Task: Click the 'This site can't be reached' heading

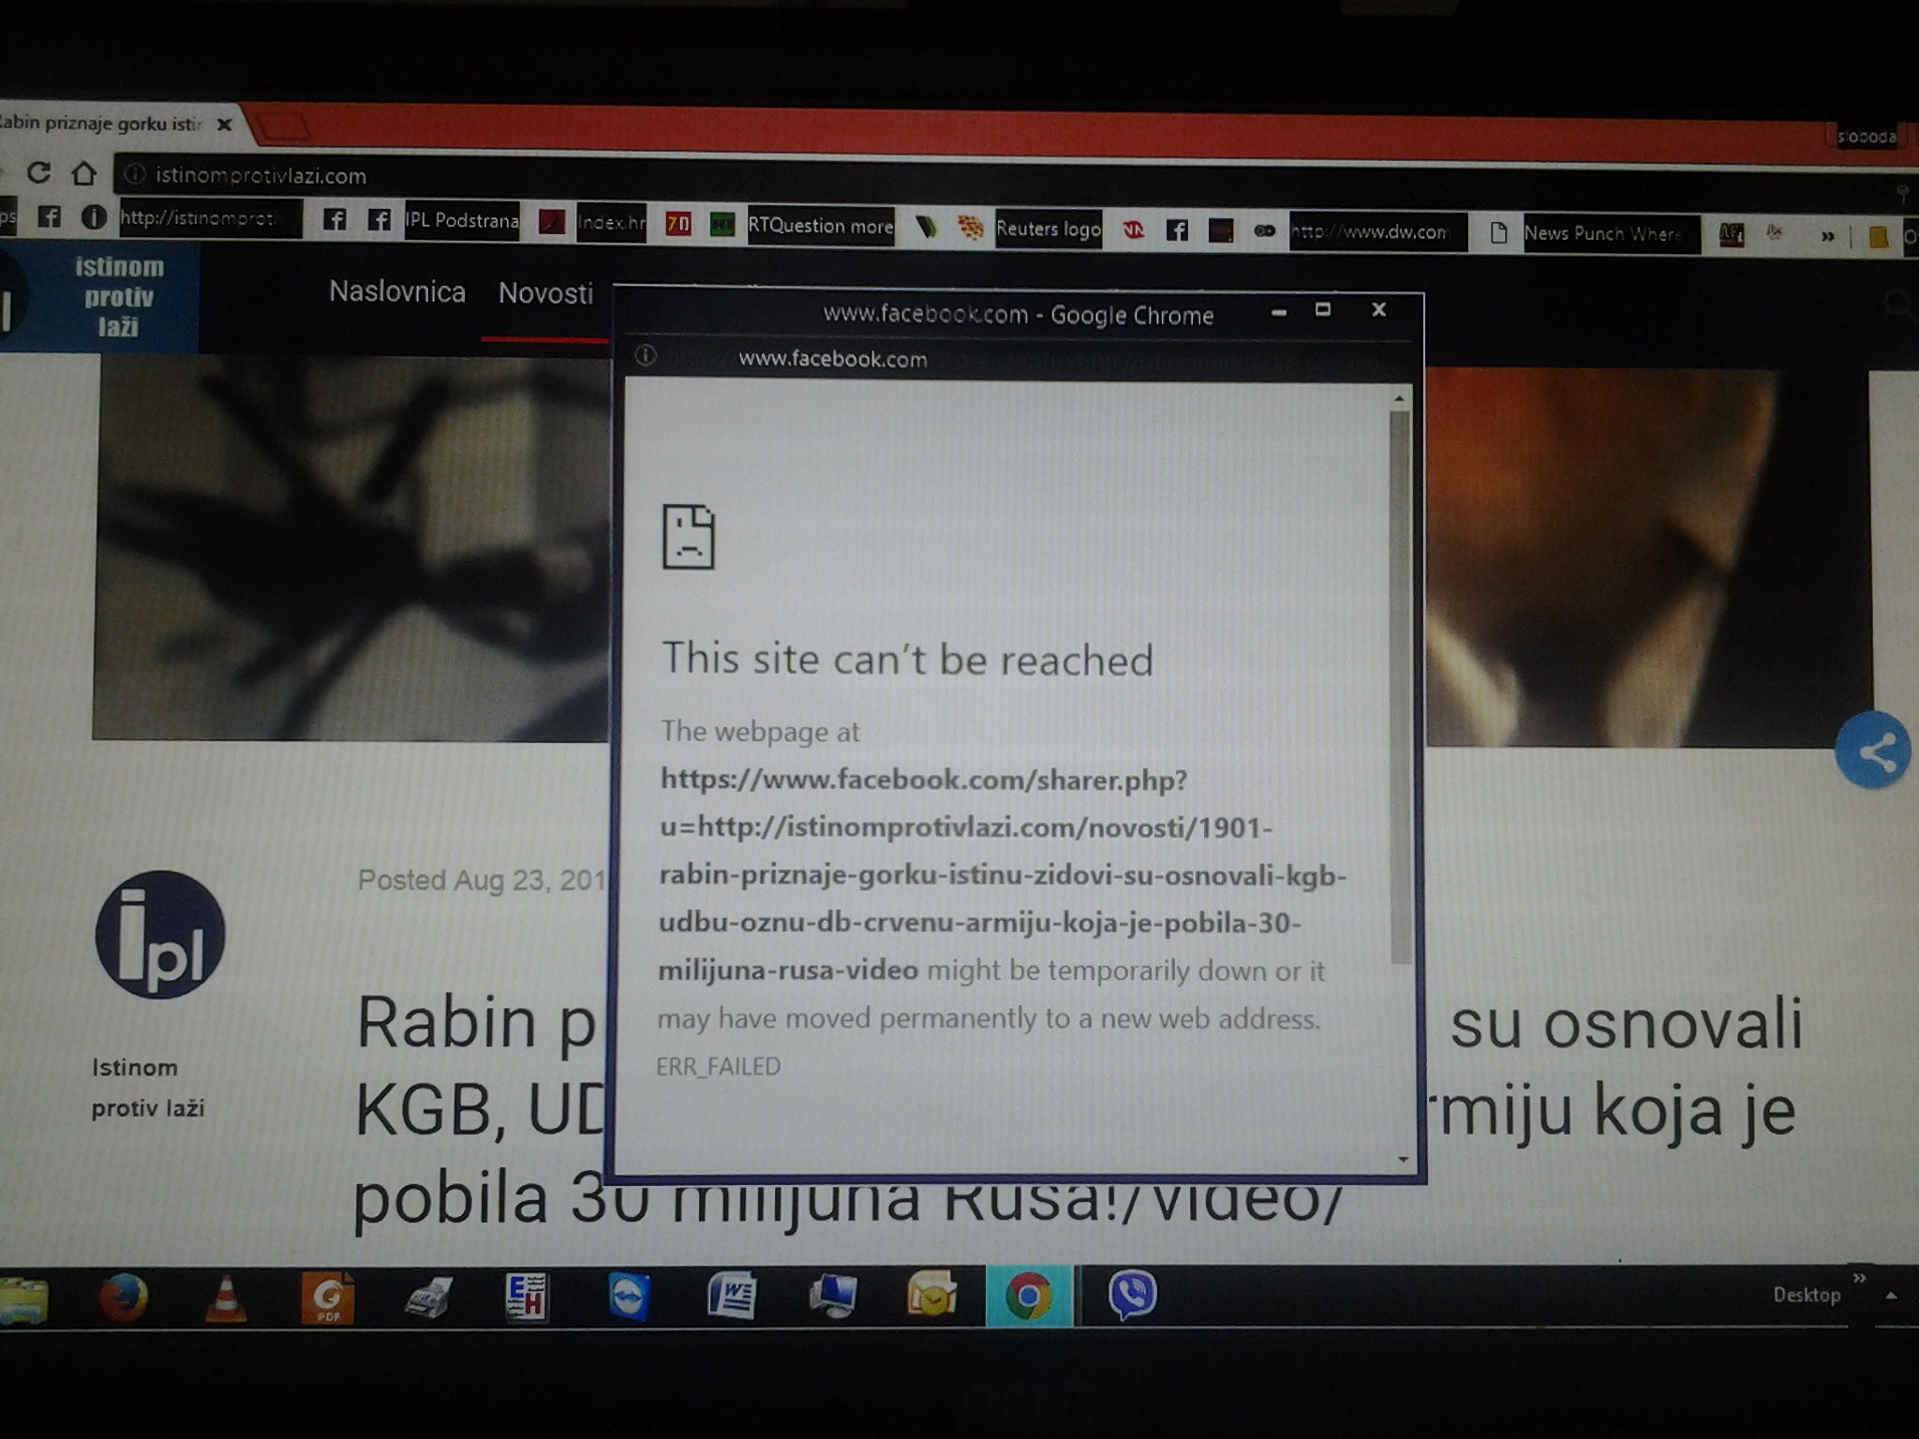Action: (x=907, y=660)
